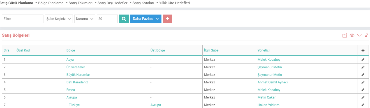Image resolution: width=370 pixels, height=108 pixels.
Task: Click the plus icon in table header
Action: pyautogui.click(x=363, y=50)
